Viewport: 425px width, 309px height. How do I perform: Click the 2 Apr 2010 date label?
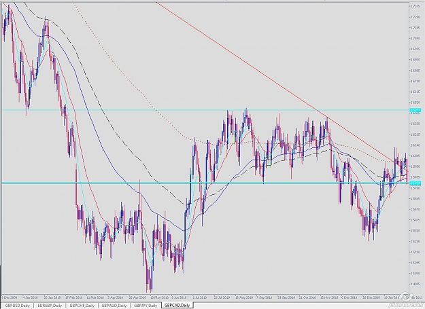pos(116,297)
